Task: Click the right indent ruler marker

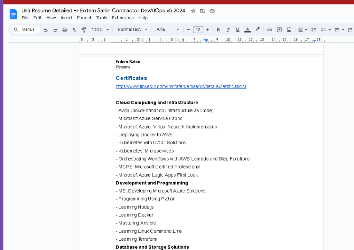Action: pyautogui.click(x=315, y=41)
